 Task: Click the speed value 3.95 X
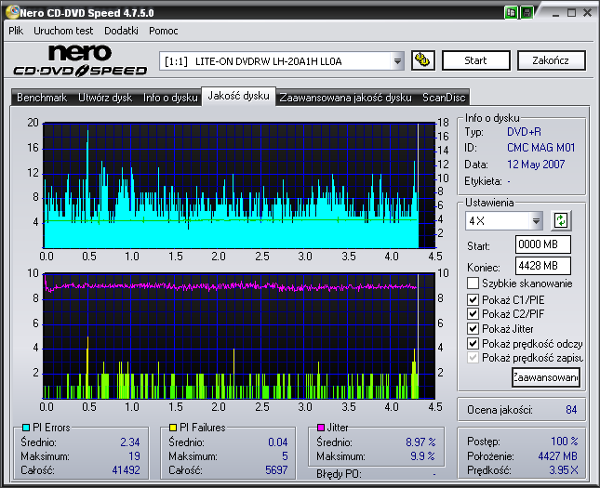coord(564,470)
